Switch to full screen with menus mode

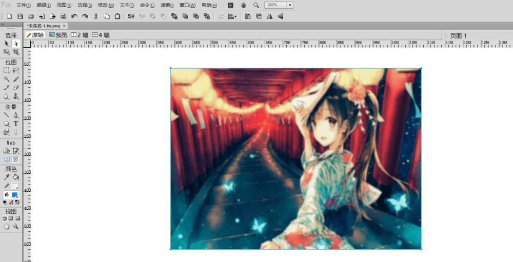click(11, 218)
